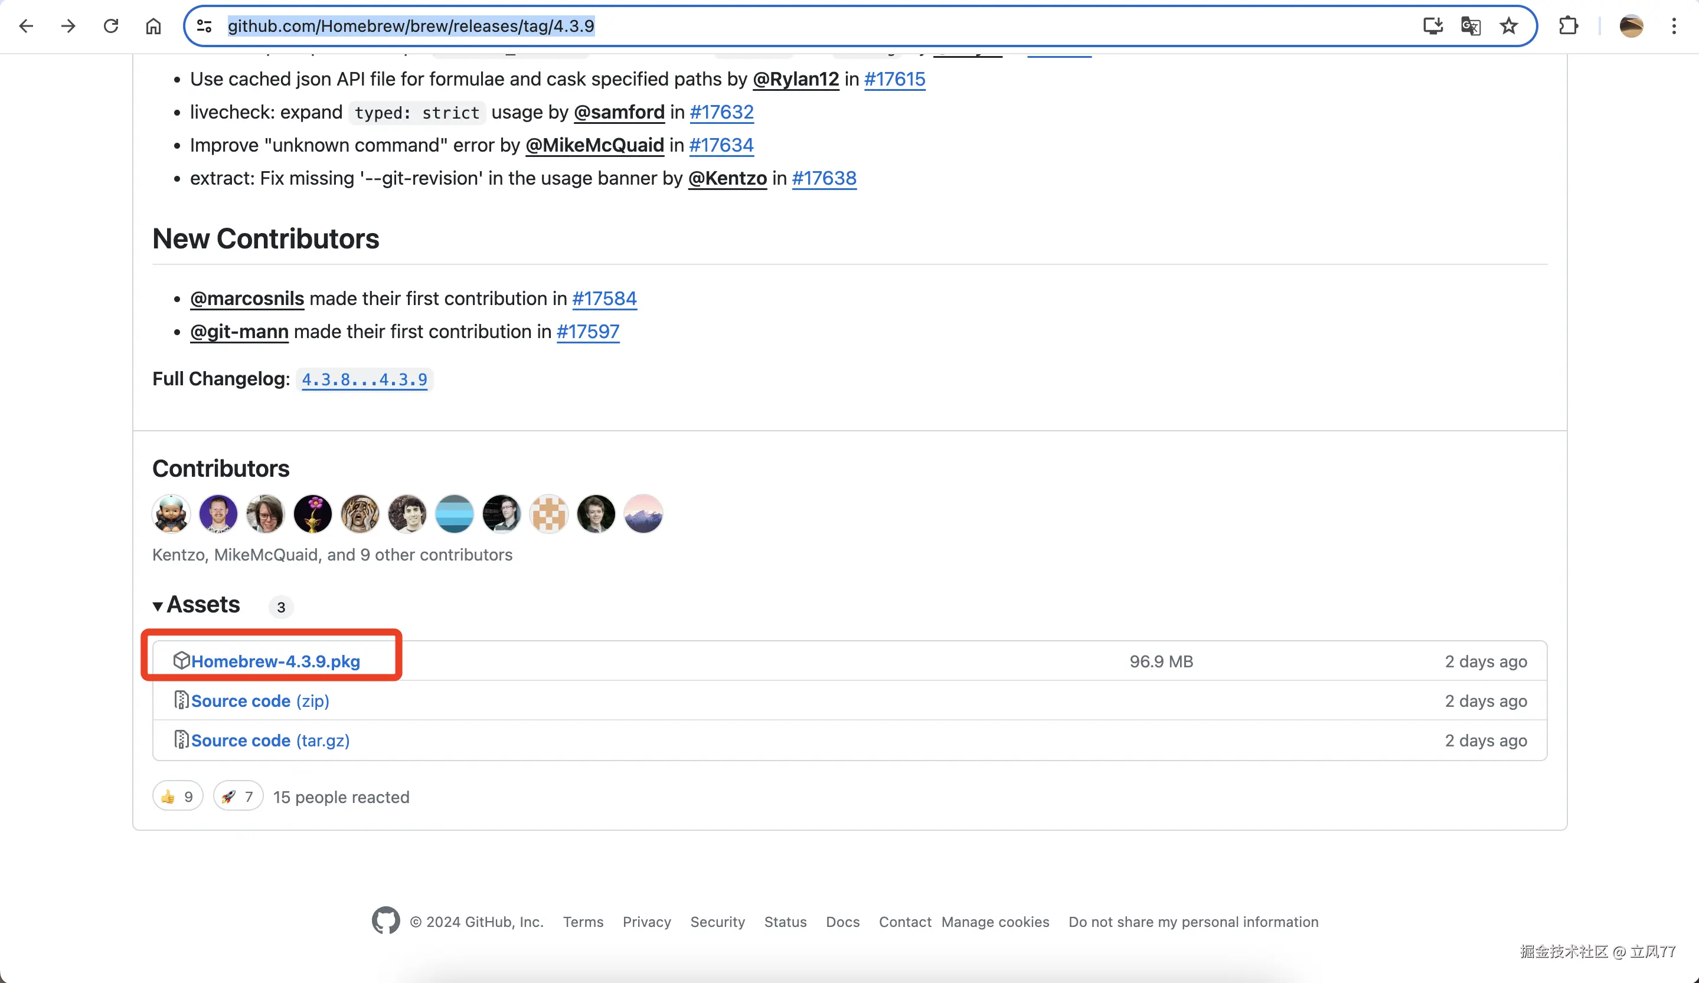1699x983 pixels.
Task: Download Homebrew-4.3.9.pkg
Action: click(x=275, y=661)
